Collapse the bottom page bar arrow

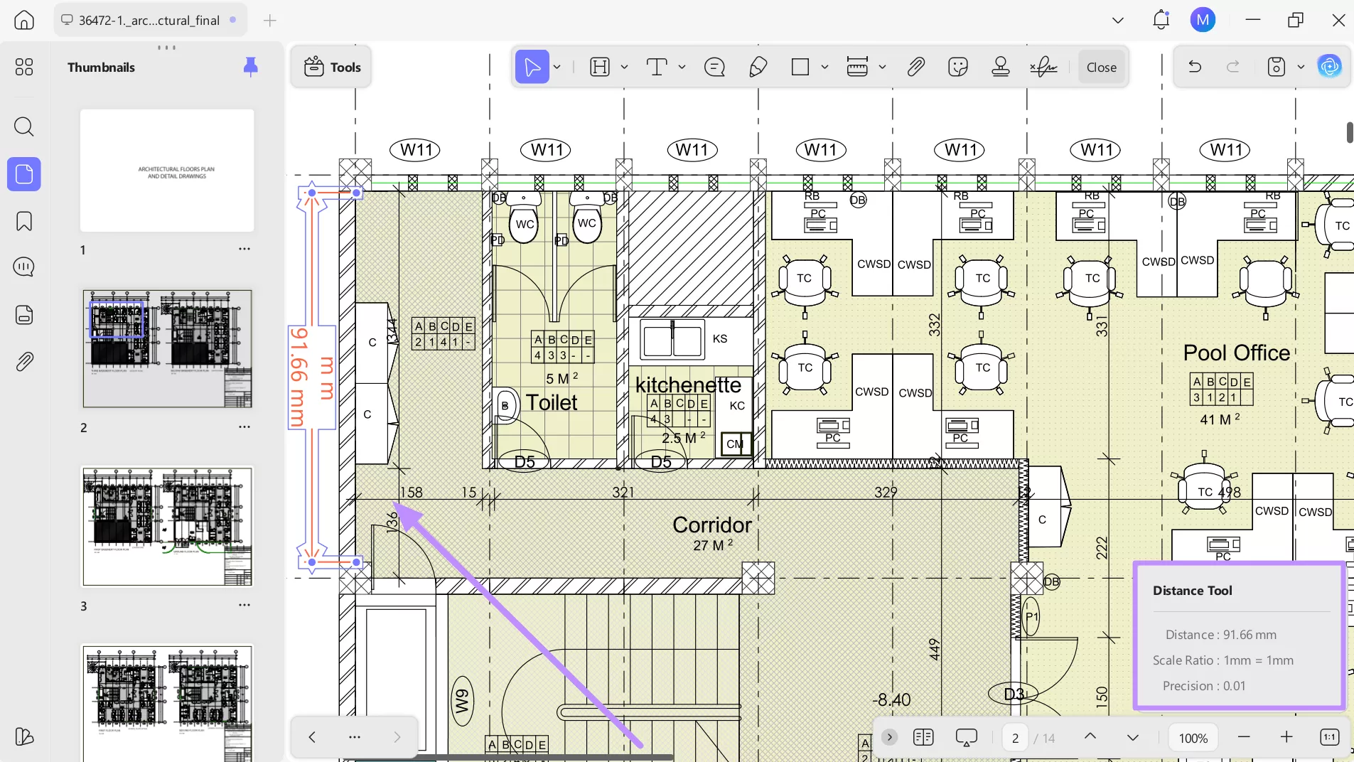click(x=889, y=737)
